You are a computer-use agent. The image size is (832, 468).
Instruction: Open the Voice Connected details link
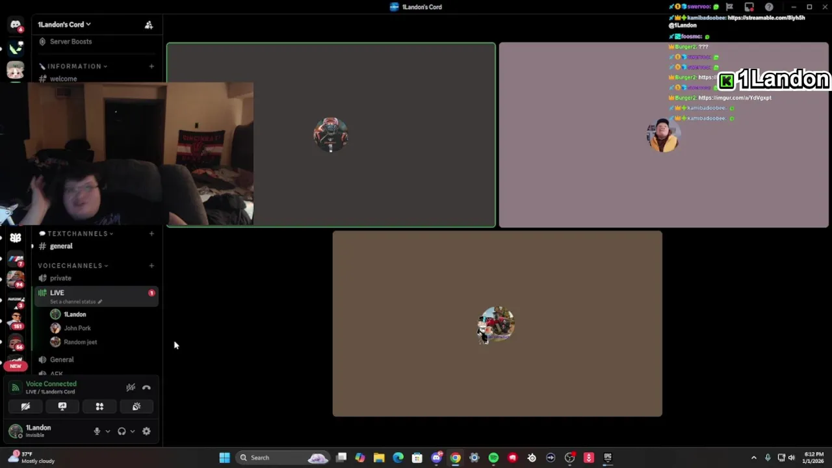pyautogui.click(x=51, y=384)
